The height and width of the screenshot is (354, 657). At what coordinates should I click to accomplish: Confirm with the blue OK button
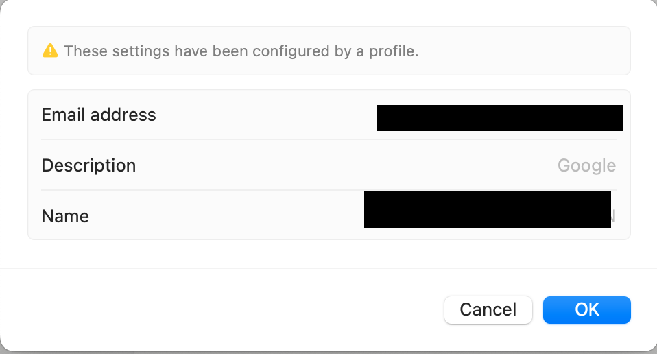[x=586, y=309]
